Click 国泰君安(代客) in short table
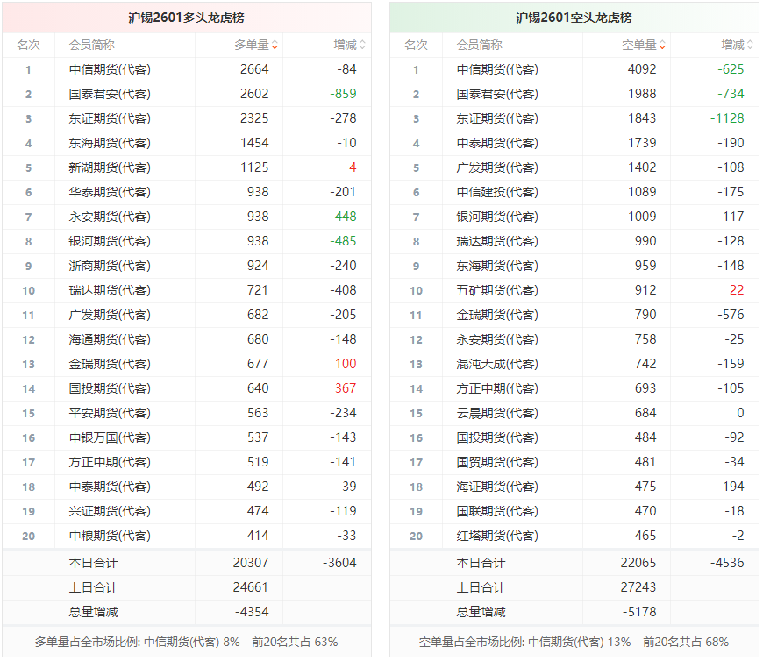 497,94
